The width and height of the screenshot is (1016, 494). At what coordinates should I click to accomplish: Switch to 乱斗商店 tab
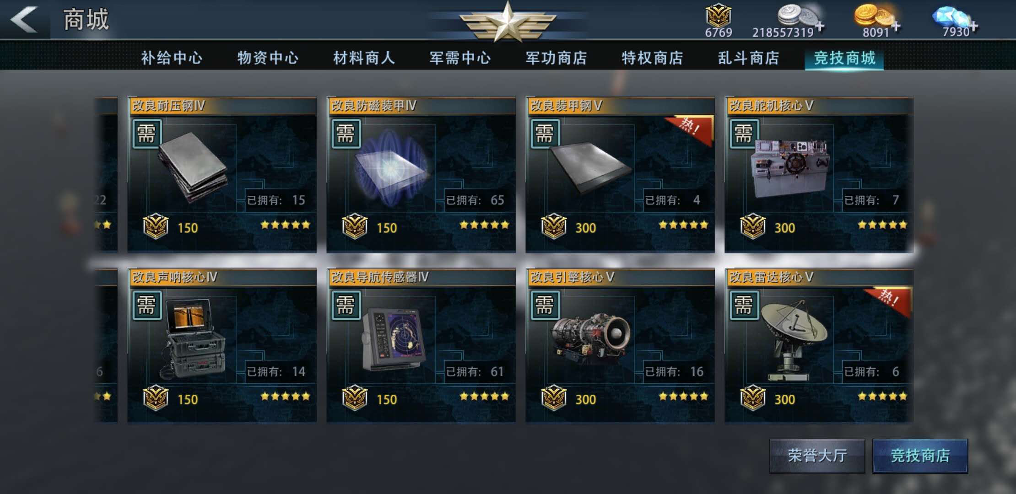(x=748, y=58)
